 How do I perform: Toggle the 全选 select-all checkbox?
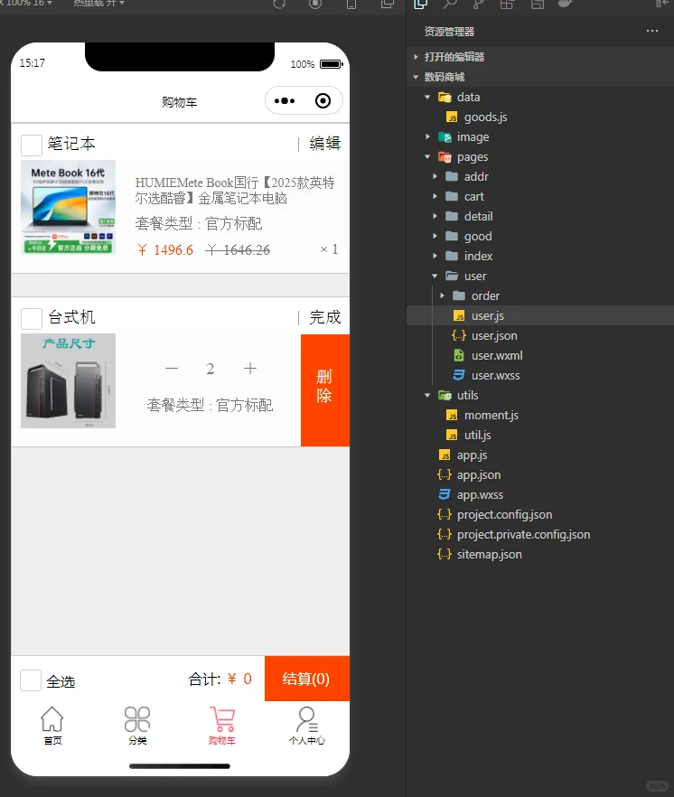click(x=31, y=680)
